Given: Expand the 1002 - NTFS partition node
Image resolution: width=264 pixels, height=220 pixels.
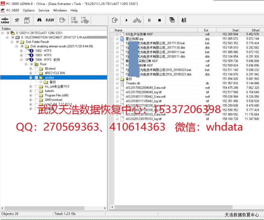Looking at the screenshot, I should coord(21,51).
